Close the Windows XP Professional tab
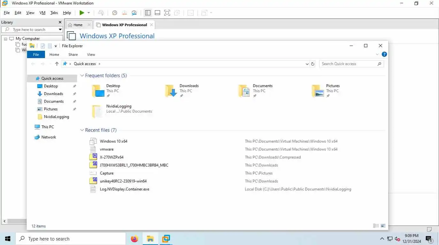 [x=152, y=25]
